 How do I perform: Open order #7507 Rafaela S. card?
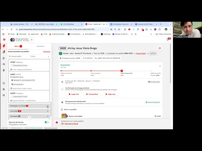(29, 65)
